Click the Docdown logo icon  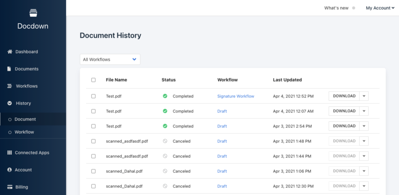tap(33, 13)
